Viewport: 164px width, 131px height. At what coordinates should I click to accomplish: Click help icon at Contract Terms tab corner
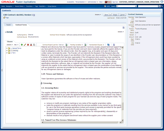point(124,28)
